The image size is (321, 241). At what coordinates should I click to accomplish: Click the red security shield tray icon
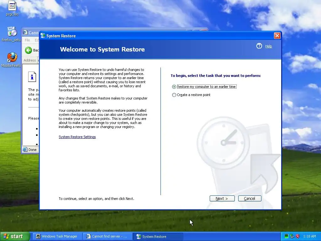coord(298,236)
